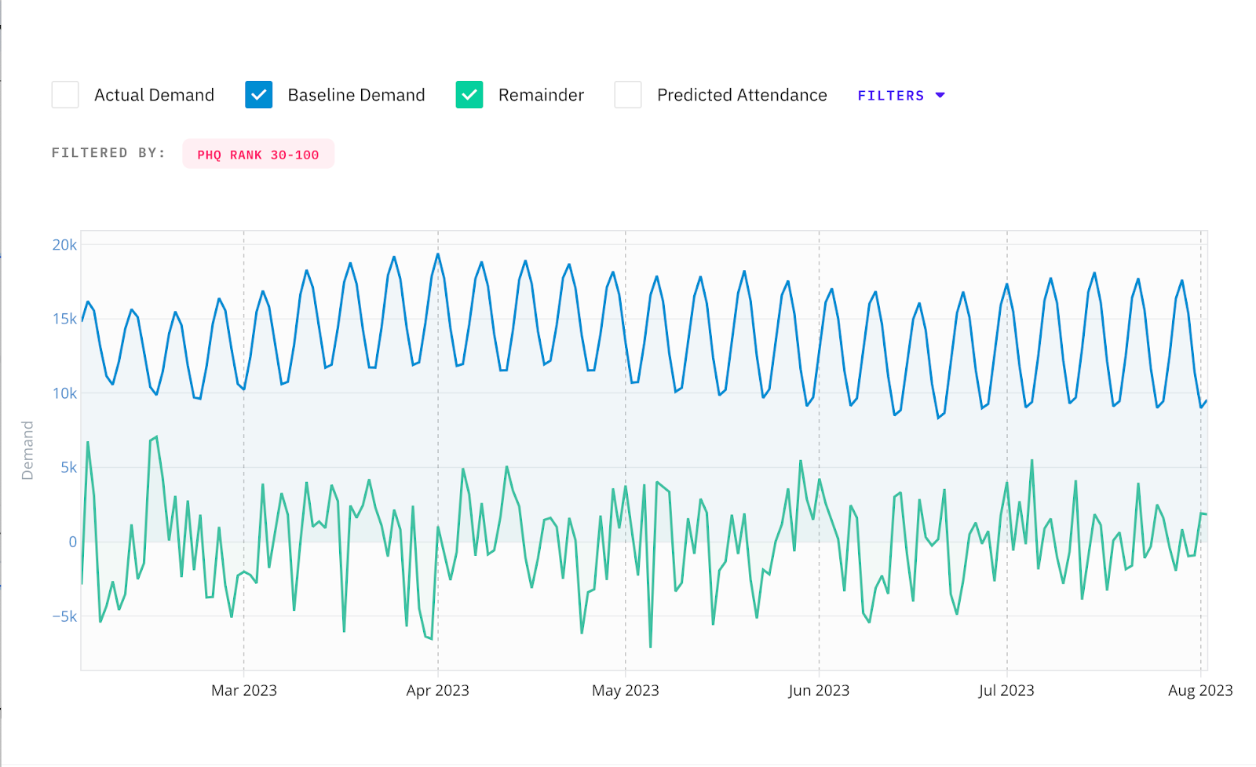Click the Jul 2023 axis label
1256x767 pixels.
click(1006, 691)
